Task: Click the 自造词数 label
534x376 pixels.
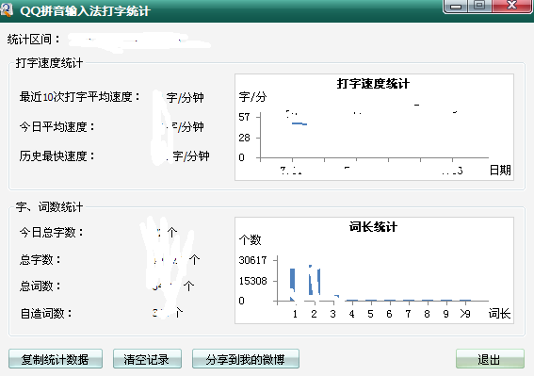Action: tap(46, 313)
